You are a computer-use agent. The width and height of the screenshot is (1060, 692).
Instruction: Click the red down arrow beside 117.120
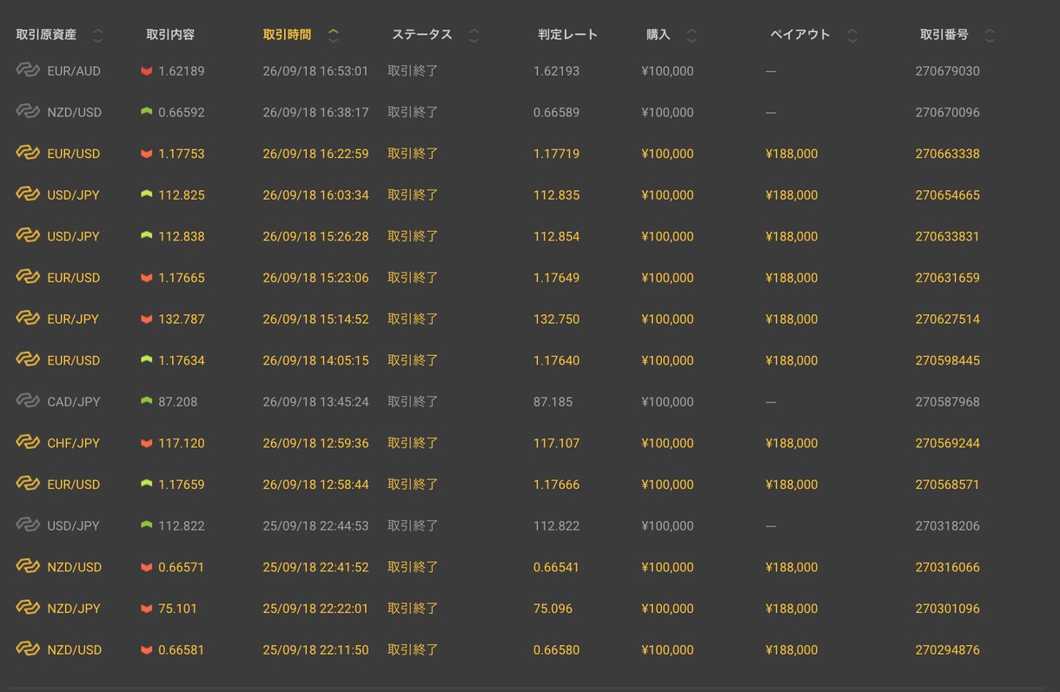coord(146,444)
